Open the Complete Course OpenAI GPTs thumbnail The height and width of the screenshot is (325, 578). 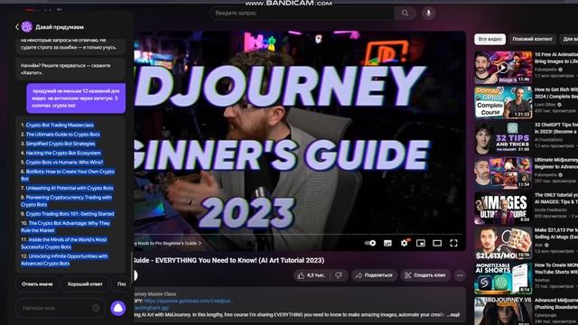point(503,102)
